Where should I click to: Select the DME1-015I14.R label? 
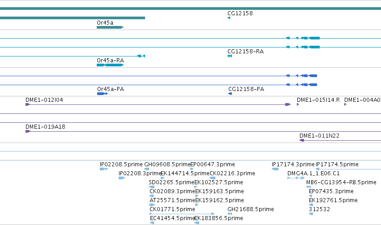point(318,100)
